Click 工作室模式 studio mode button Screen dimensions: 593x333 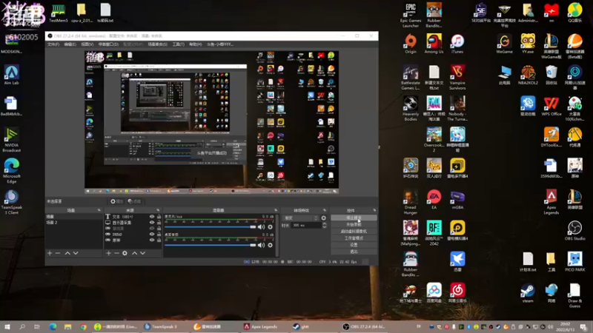coord(354,238)
